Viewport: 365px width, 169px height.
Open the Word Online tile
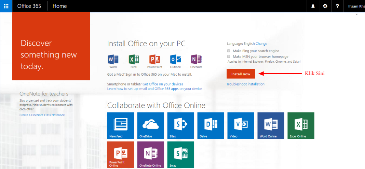click(271, 126)
